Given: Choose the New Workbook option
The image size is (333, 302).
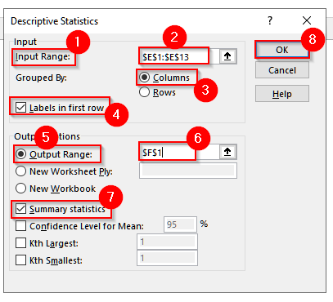Looking at the screenshot, I should point(21,189).
